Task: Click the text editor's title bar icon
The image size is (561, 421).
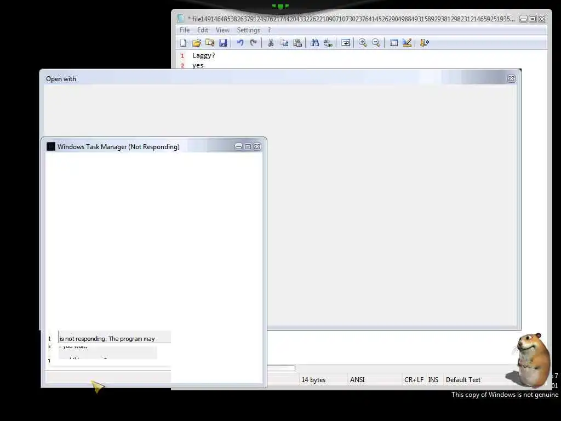Action: point(181,19)
